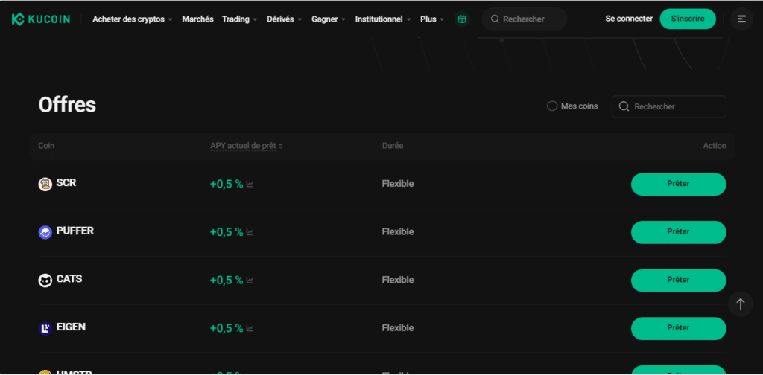
Task: Expand the Plus dropdown menu
Action: tap(432, 19)
